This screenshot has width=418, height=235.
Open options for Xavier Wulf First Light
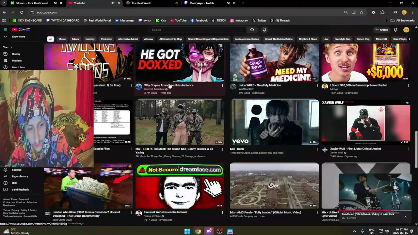point(409,149)
